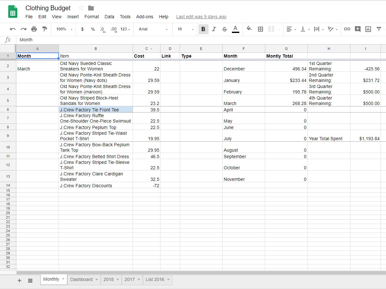
Task: Open the Data menu
Action: 109,17
